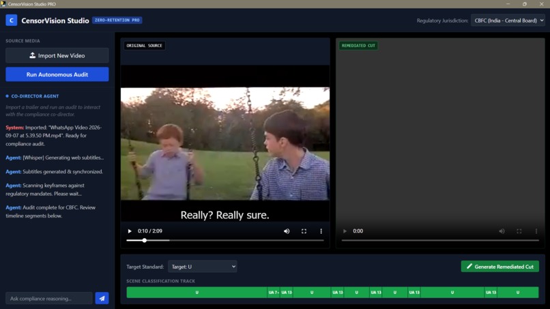The image size is (550, 309).
Task: Click the CensorVision blue C logo
Action: tap(11, 20)
